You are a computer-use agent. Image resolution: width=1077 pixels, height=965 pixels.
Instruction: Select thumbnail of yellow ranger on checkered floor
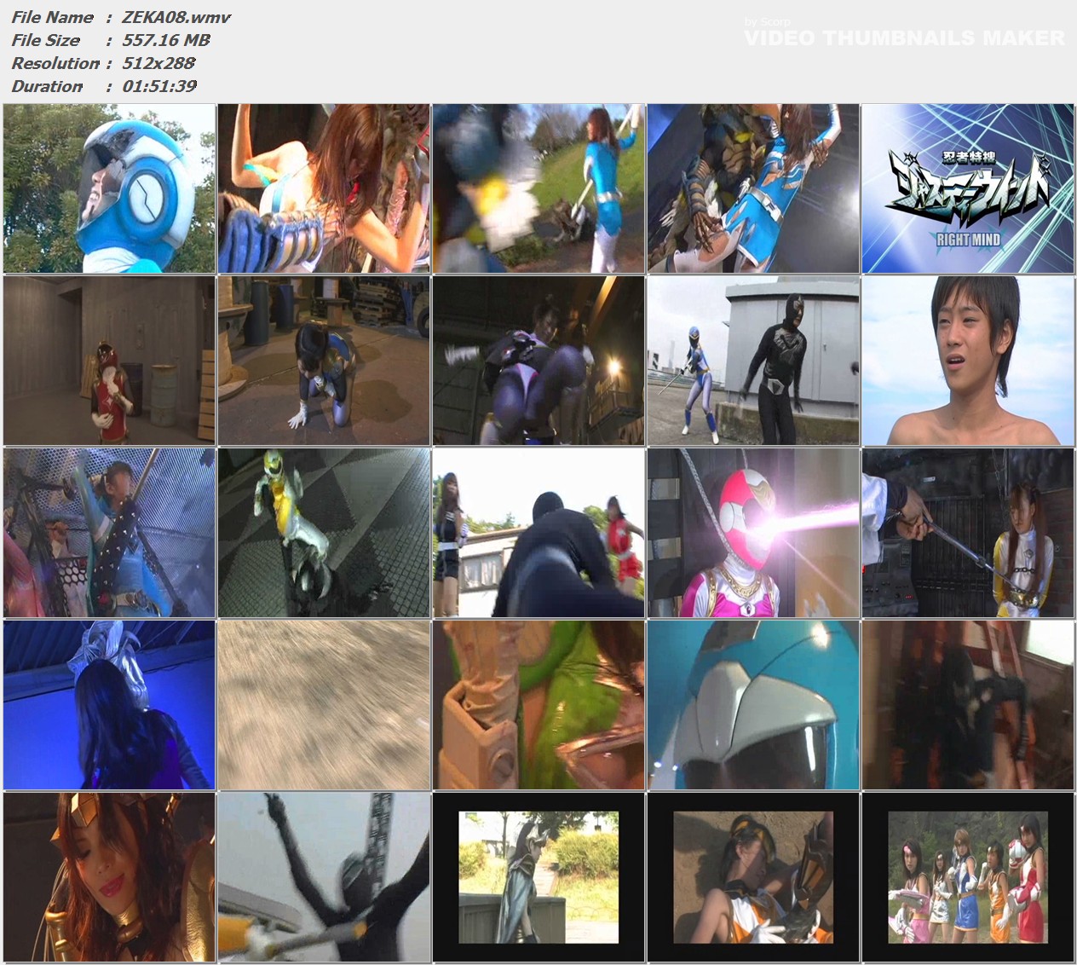[324, 533]
